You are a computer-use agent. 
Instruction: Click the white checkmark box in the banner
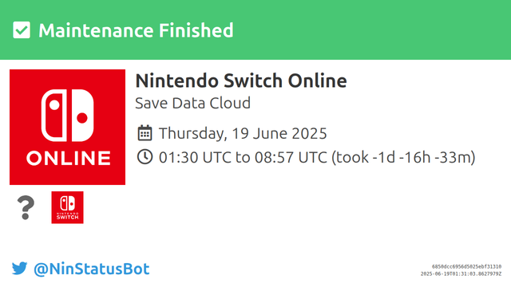(x=22, y=30)
